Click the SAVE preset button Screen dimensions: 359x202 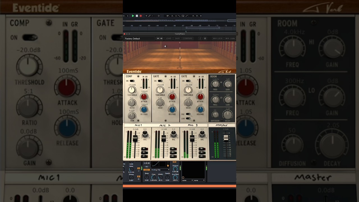[177, 38]
